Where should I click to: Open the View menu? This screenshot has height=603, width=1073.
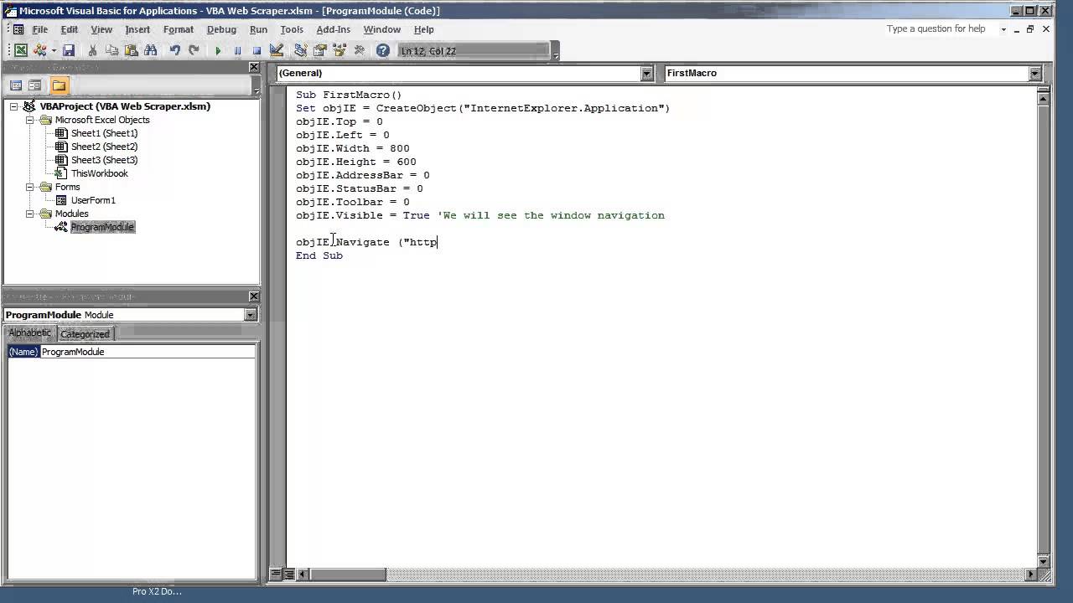tap(101, 29)
